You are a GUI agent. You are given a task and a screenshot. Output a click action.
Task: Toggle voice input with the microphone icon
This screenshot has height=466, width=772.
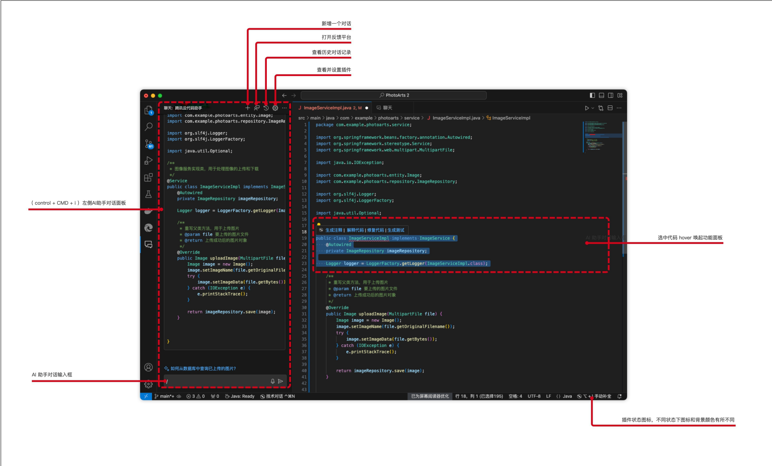pos(272,381)
